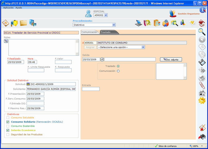Viewport: 208px width, 149px height.
Task: Uncheck the Consumo Solidario checkbox
Action: (x=8, y=122)
